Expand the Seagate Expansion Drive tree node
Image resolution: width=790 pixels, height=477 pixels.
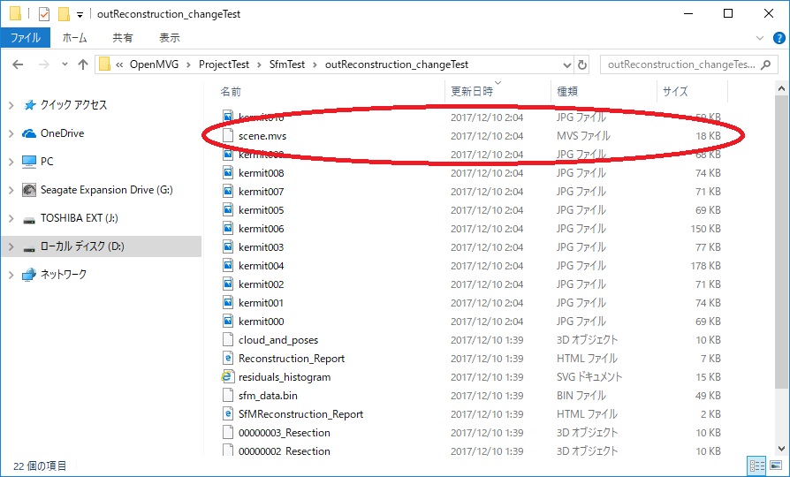[11, 190]
